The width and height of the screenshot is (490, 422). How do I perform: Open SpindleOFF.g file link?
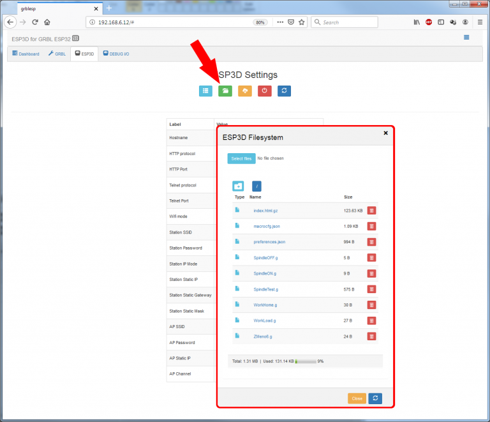[265, 258]
